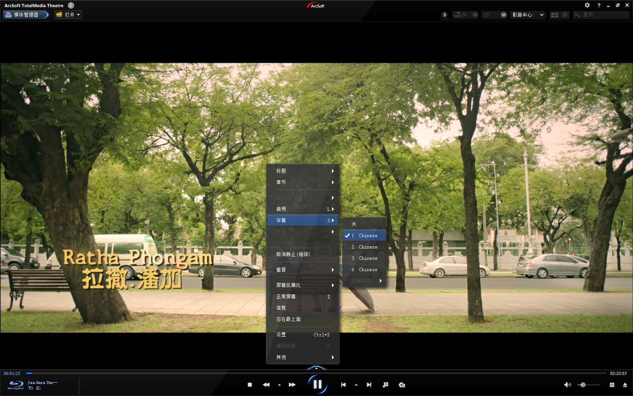Adjust the volume slider knob

pyautogui.click(x=583, y=385)
